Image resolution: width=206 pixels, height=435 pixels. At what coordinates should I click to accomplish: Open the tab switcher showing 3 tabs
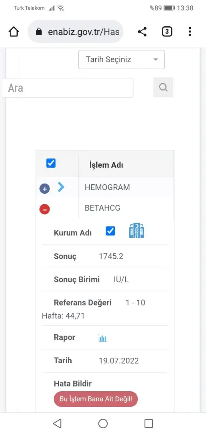point(167,32)
